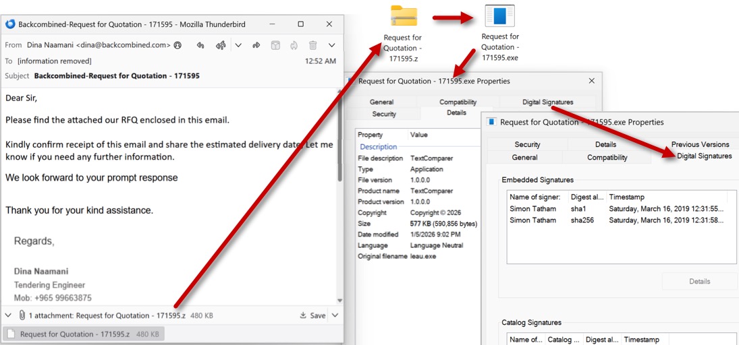Open the Request for Quotation .z folder icon
Screen dimensions: 739x345
pos(404,17)
